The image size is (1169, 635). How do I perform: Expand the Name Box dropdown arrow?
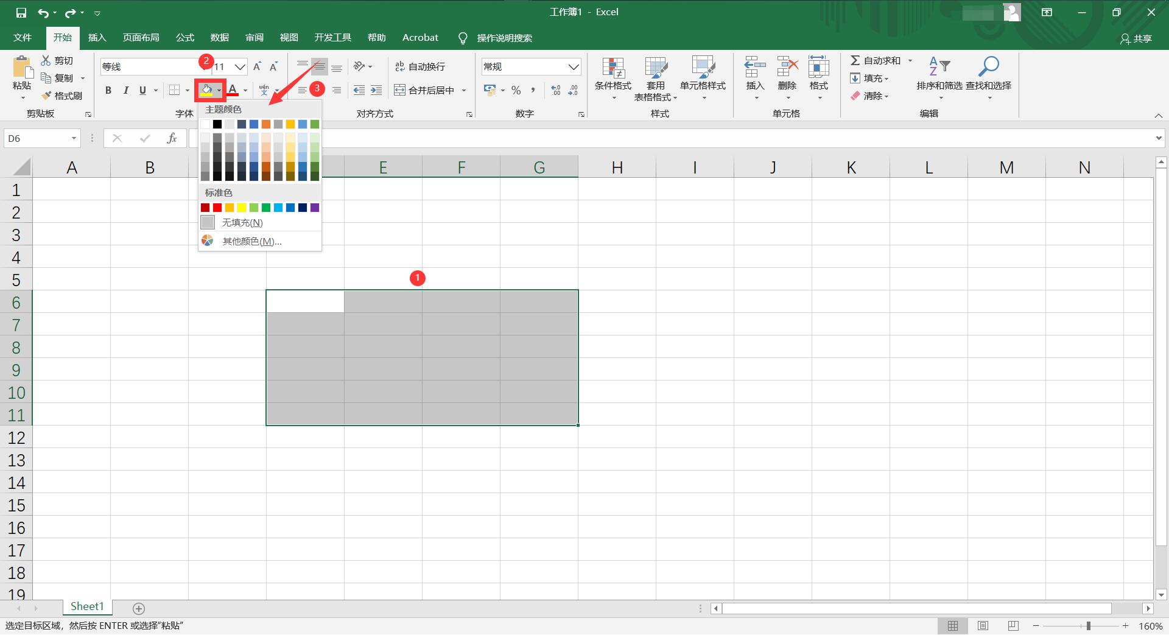coord(74,139)
